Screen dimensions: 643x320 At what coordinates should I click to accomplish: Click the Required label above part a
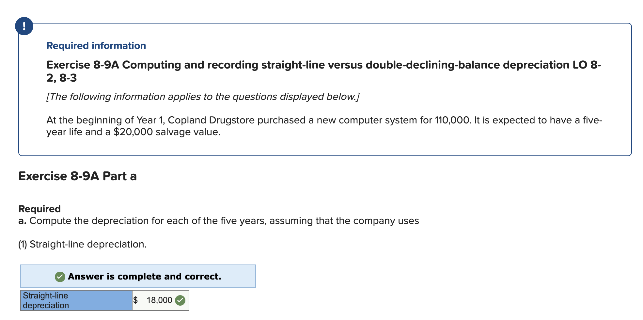[39, 208]
